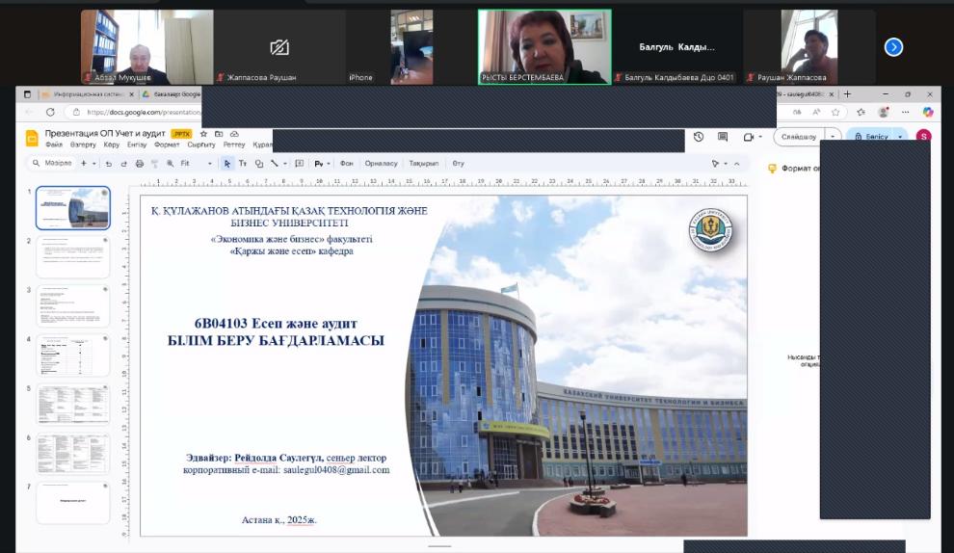The width and height of the screenshot is (954, 553).
Task: Open the Формат menu
Action: click(167, 145)
